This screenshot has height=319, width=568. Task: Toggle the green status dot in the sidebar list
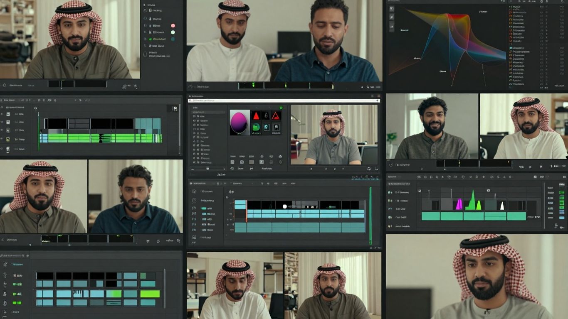pyautogui.click(x=150, y=39)
